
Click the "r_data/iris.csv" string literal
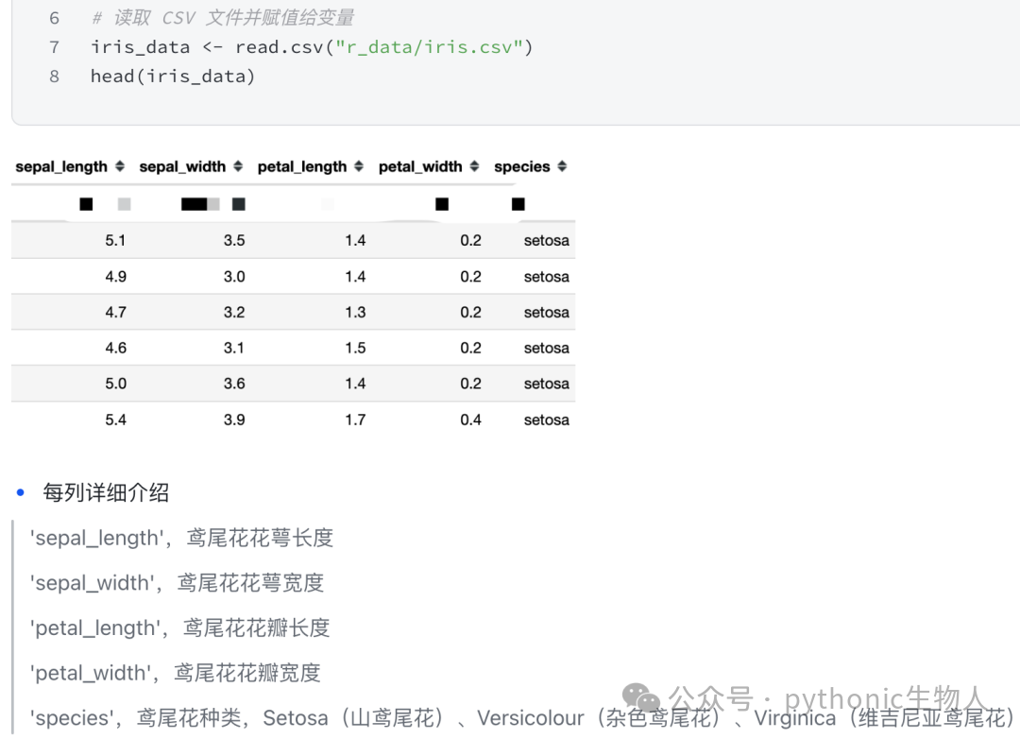point(430,47)
